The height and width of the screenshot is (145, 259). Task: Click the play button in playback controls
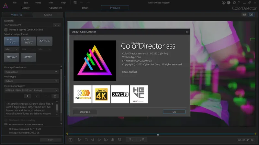click(x=79, y=140)
